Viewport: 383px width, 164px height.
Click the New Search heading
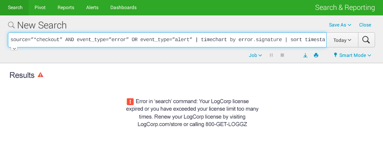point(42,25)
